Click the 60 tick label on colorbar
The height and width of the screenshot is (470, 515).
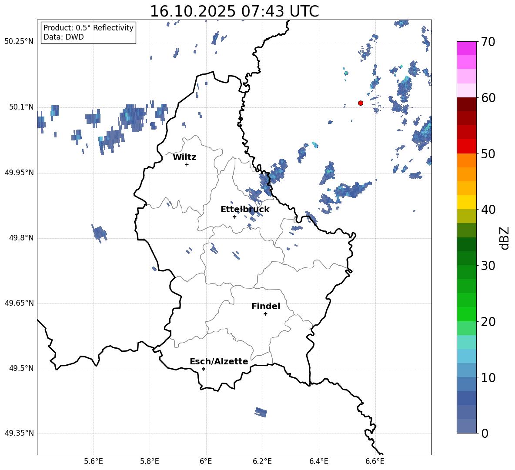(488, 98)
